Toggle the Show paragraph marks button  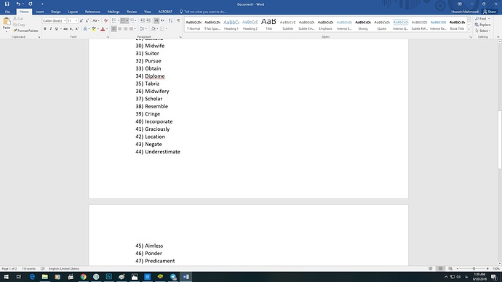coord(178,20)
